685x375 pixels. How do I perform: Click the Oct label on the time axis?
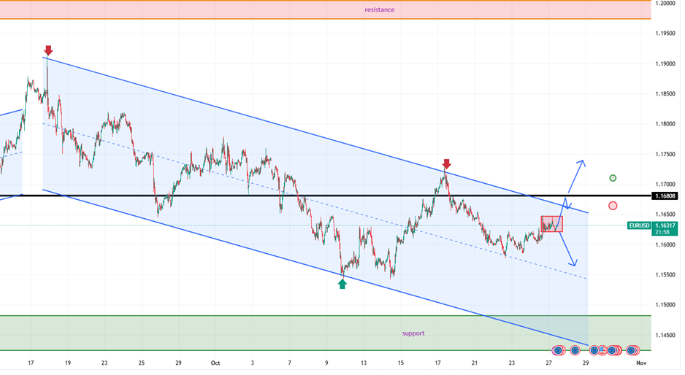[x=215, y=363]
